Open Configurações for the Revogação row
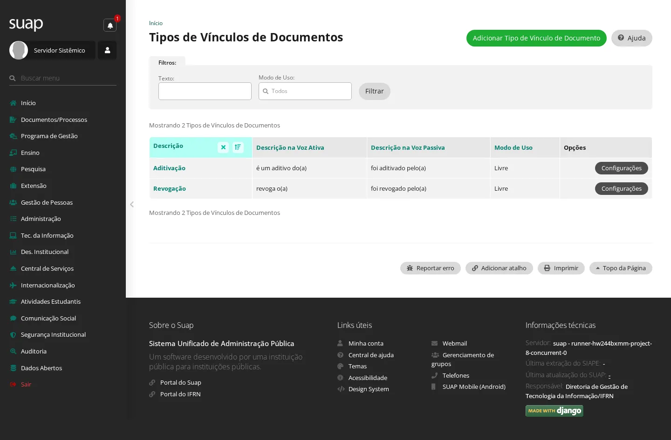This screenshot has height=440, width=671. [622, 188]
